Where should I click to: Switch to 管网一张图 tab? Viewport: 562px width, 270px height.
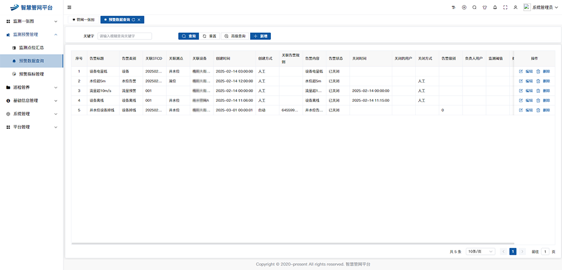click(x=83, y=20)
